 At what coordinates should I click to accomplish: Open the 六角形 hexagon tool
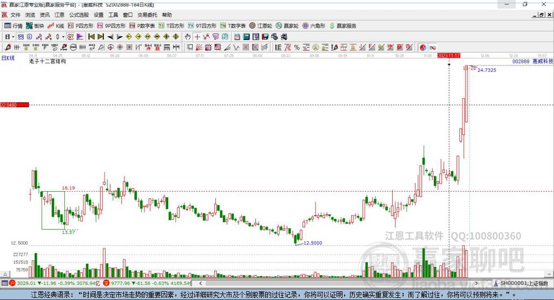(314, 26)
